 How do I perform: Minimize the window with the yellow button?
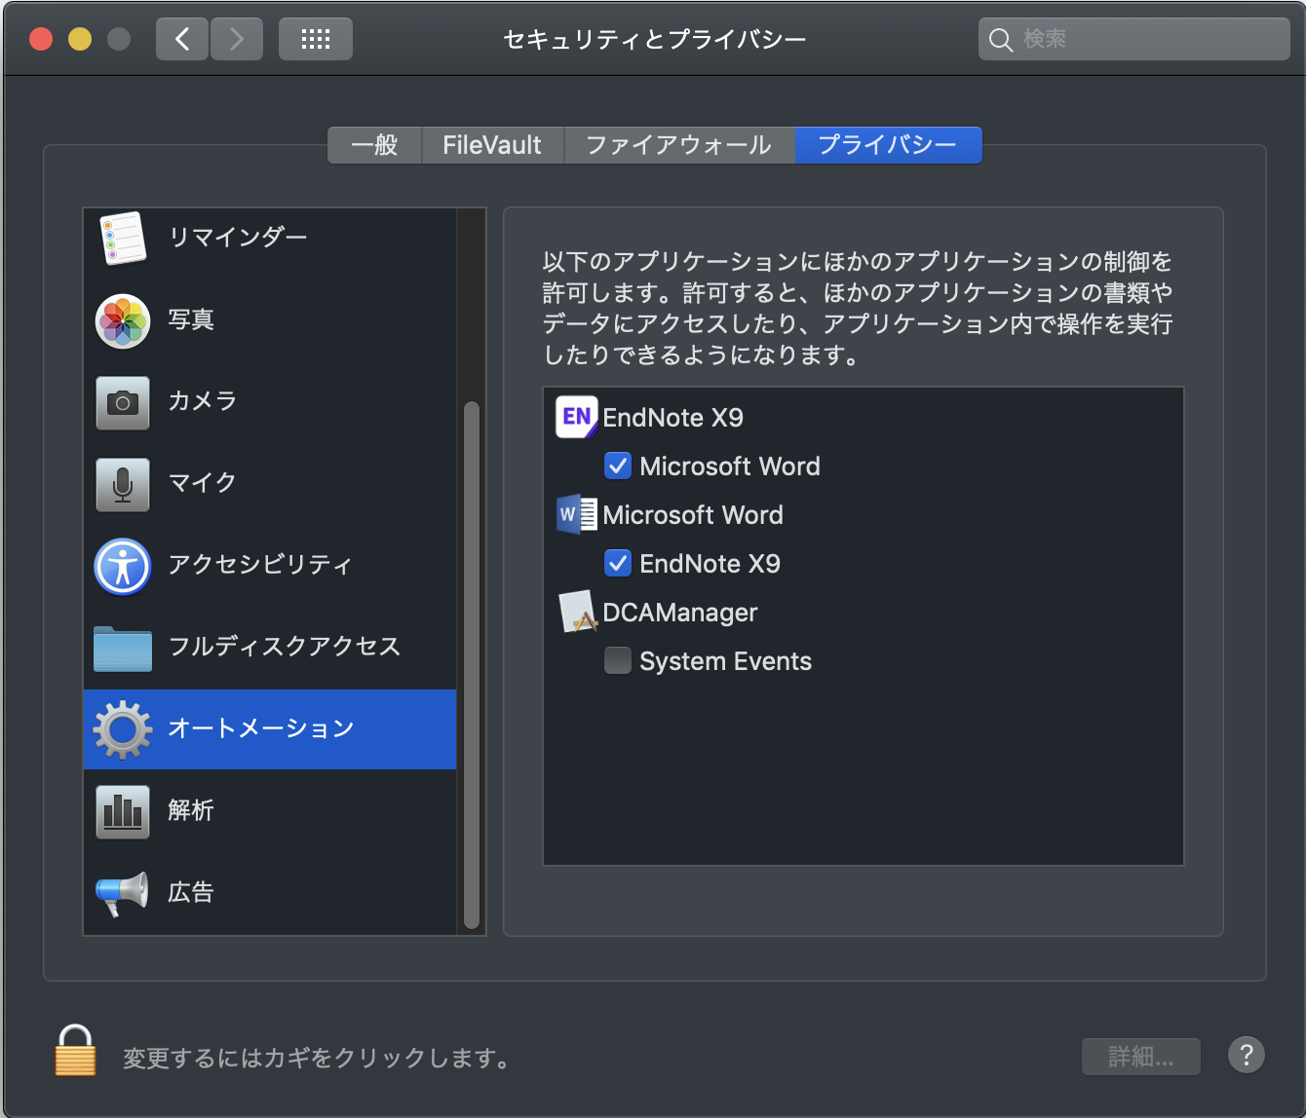[x=80, y=39]
